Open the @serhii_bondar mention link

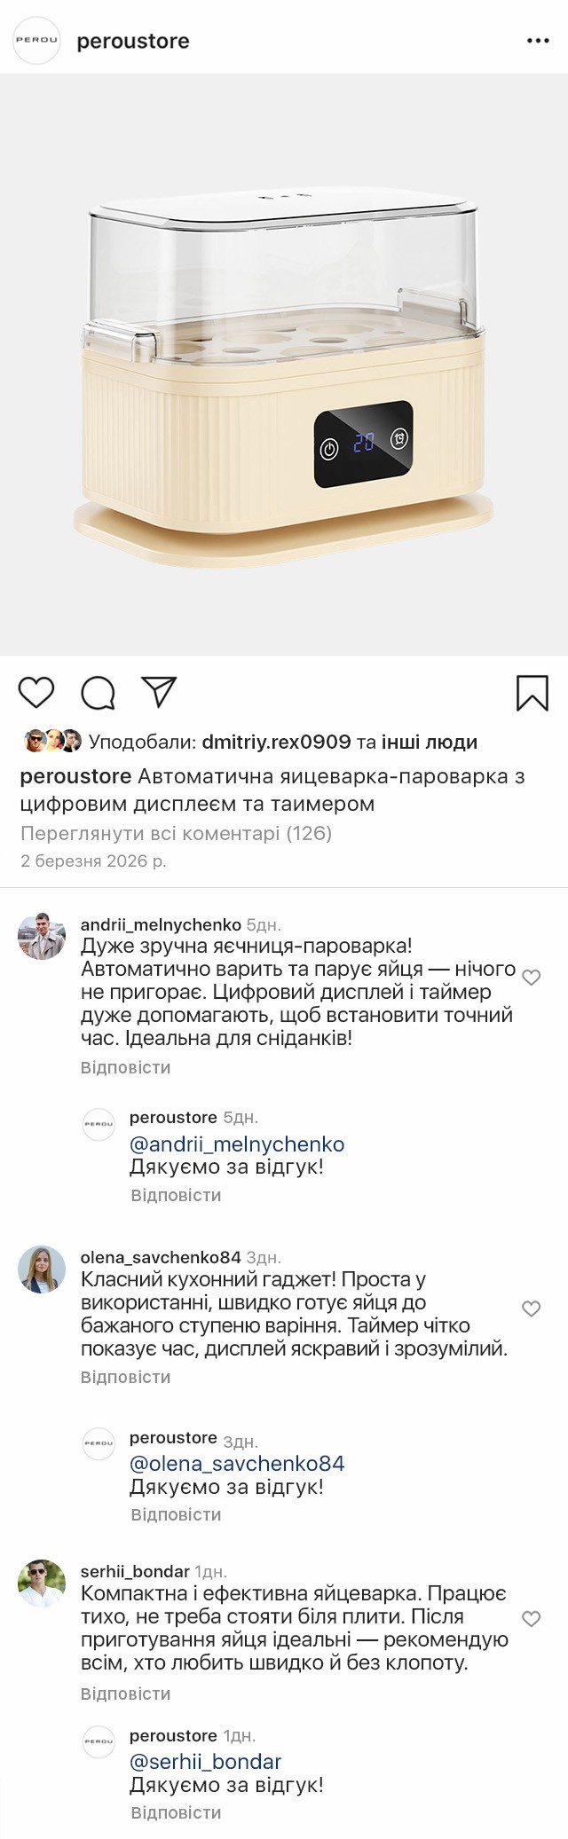(x=205, y=1762)
